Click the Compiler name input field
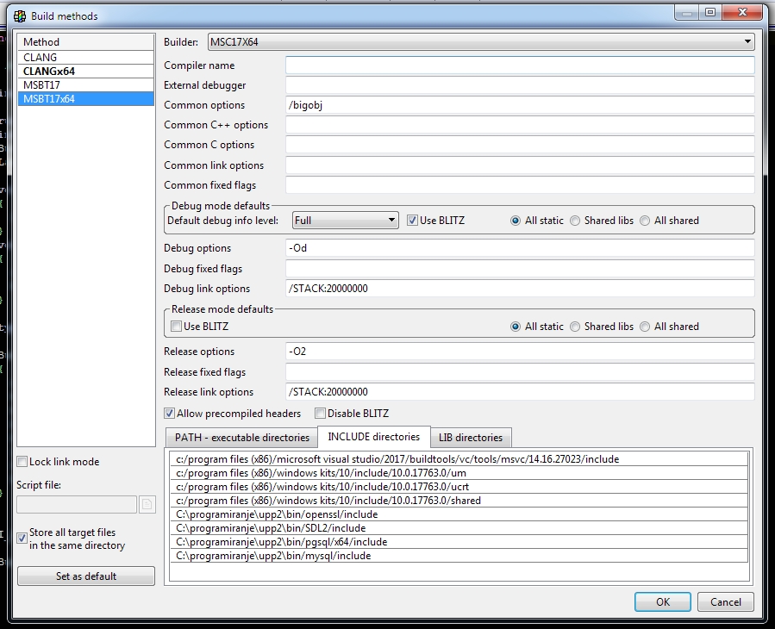The width and height of the screenshot is (775, 629). click(x=520, y=65)
